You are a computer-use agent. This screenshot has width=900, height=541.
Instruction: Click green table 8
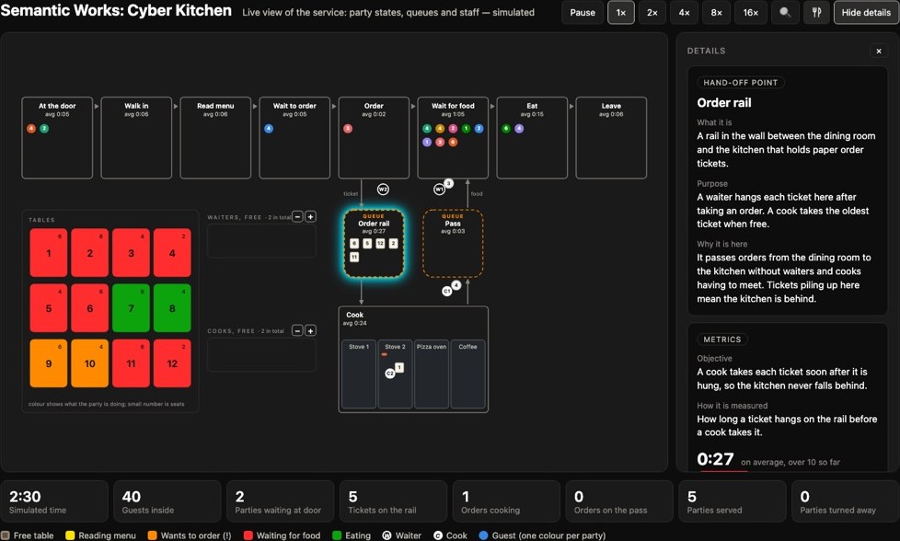(x=172, y=308)
